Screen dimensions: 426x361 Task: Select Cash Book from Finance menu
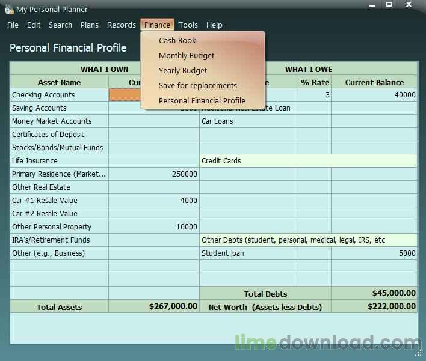(177, 41)
